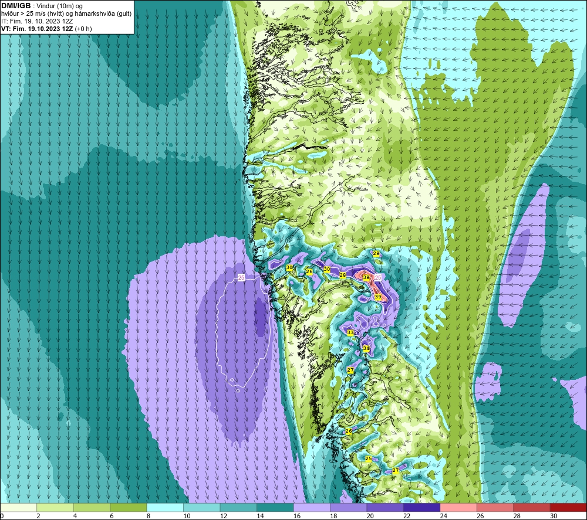Select the 10–12 m/s light teal legend swatch
587x520 pixels.
point(202,508)
